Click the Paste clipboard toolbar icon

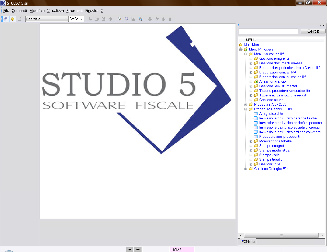pyautogui.click(x=103, y=19)
